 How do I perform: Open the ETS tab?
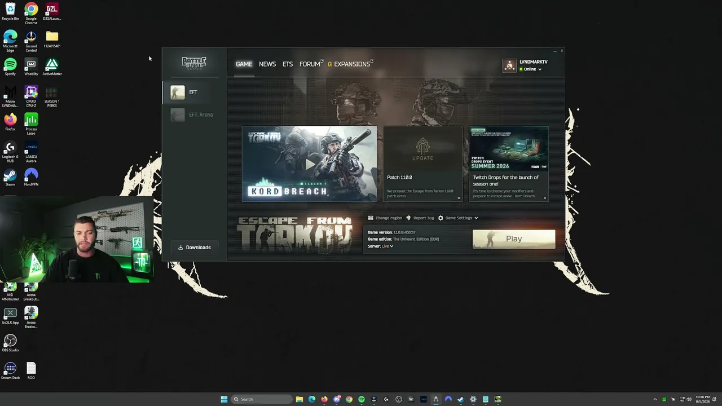288,64
